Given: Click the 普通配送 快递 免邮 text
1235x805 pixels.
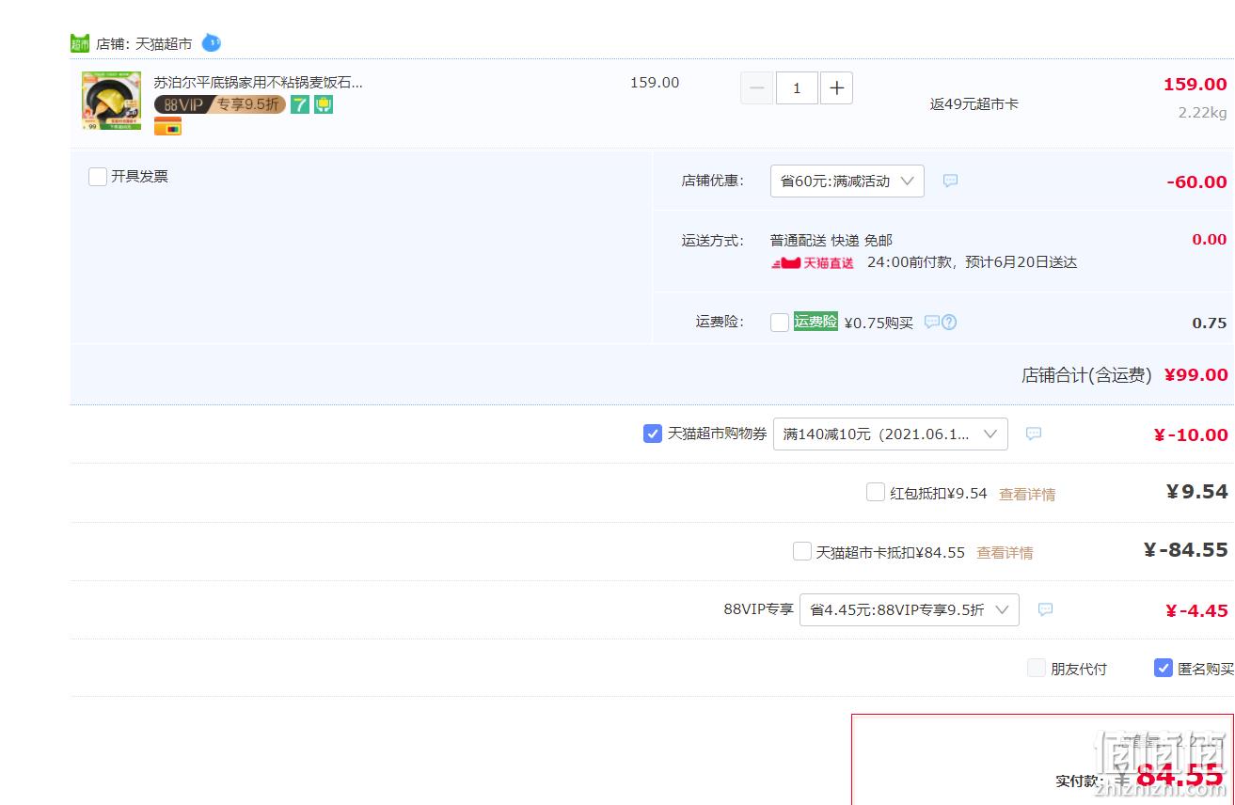Looking at the screenshot, I should [x=831, y=241].
